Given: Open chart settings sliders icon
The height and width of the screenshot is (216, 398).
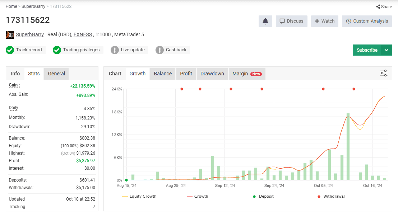Looking at the screenshot, I should (x=384, y=73).
